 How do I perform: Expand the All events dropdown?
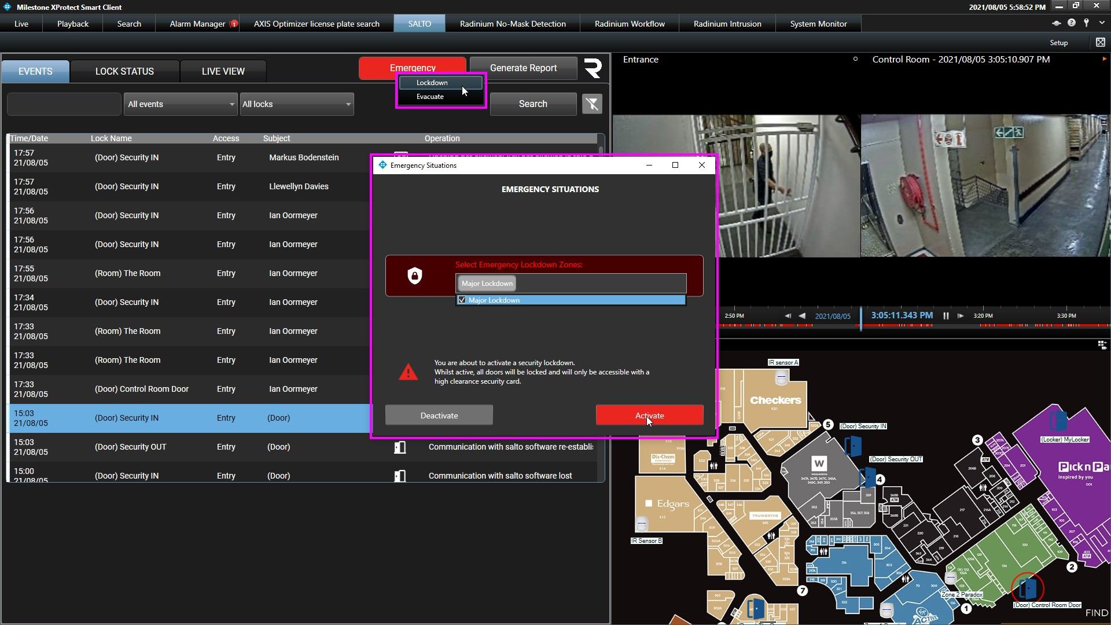[181, 104]
